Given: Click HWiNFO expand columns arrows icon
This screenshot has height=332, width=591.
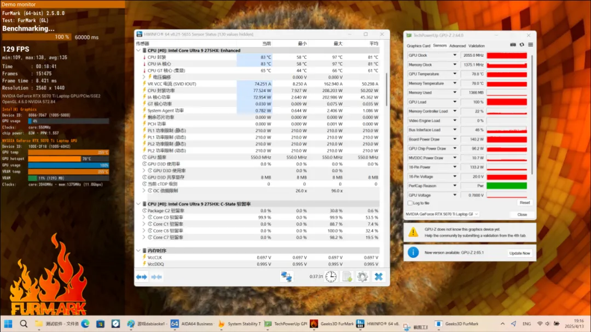Looking at the screenshot, I should coord(142,277).
